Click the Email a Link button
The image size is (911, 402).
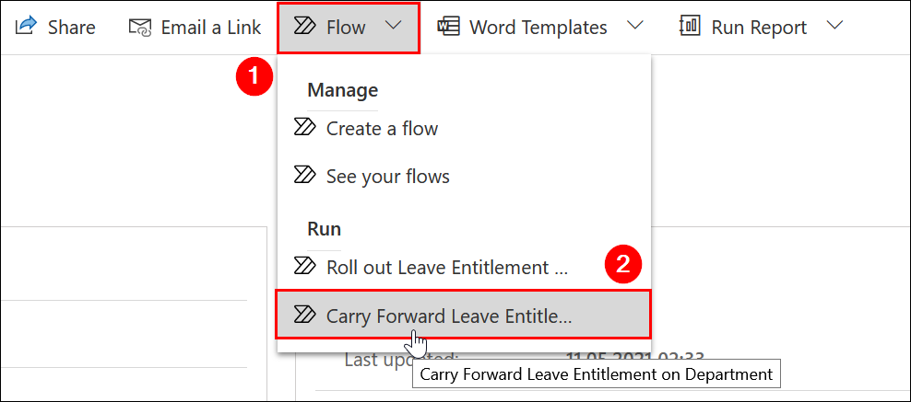pos(210,28)
